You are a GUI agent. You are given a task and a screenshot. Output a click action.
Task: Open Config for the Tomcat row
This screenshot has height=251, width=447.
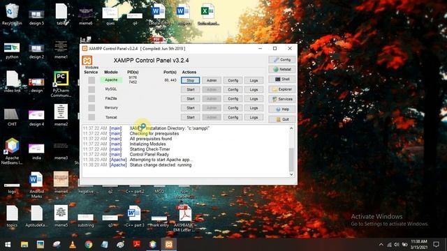pos(233,117)
